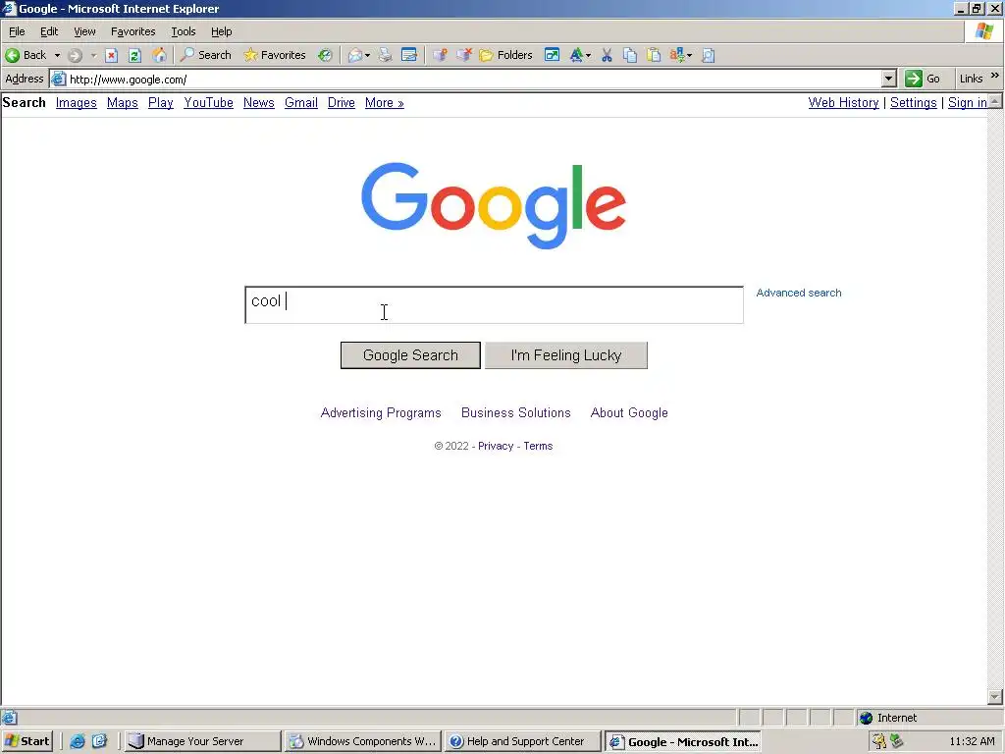Open the Play link
The width and height of the screenshot is (1005, 754).
[x=161, y=102]
